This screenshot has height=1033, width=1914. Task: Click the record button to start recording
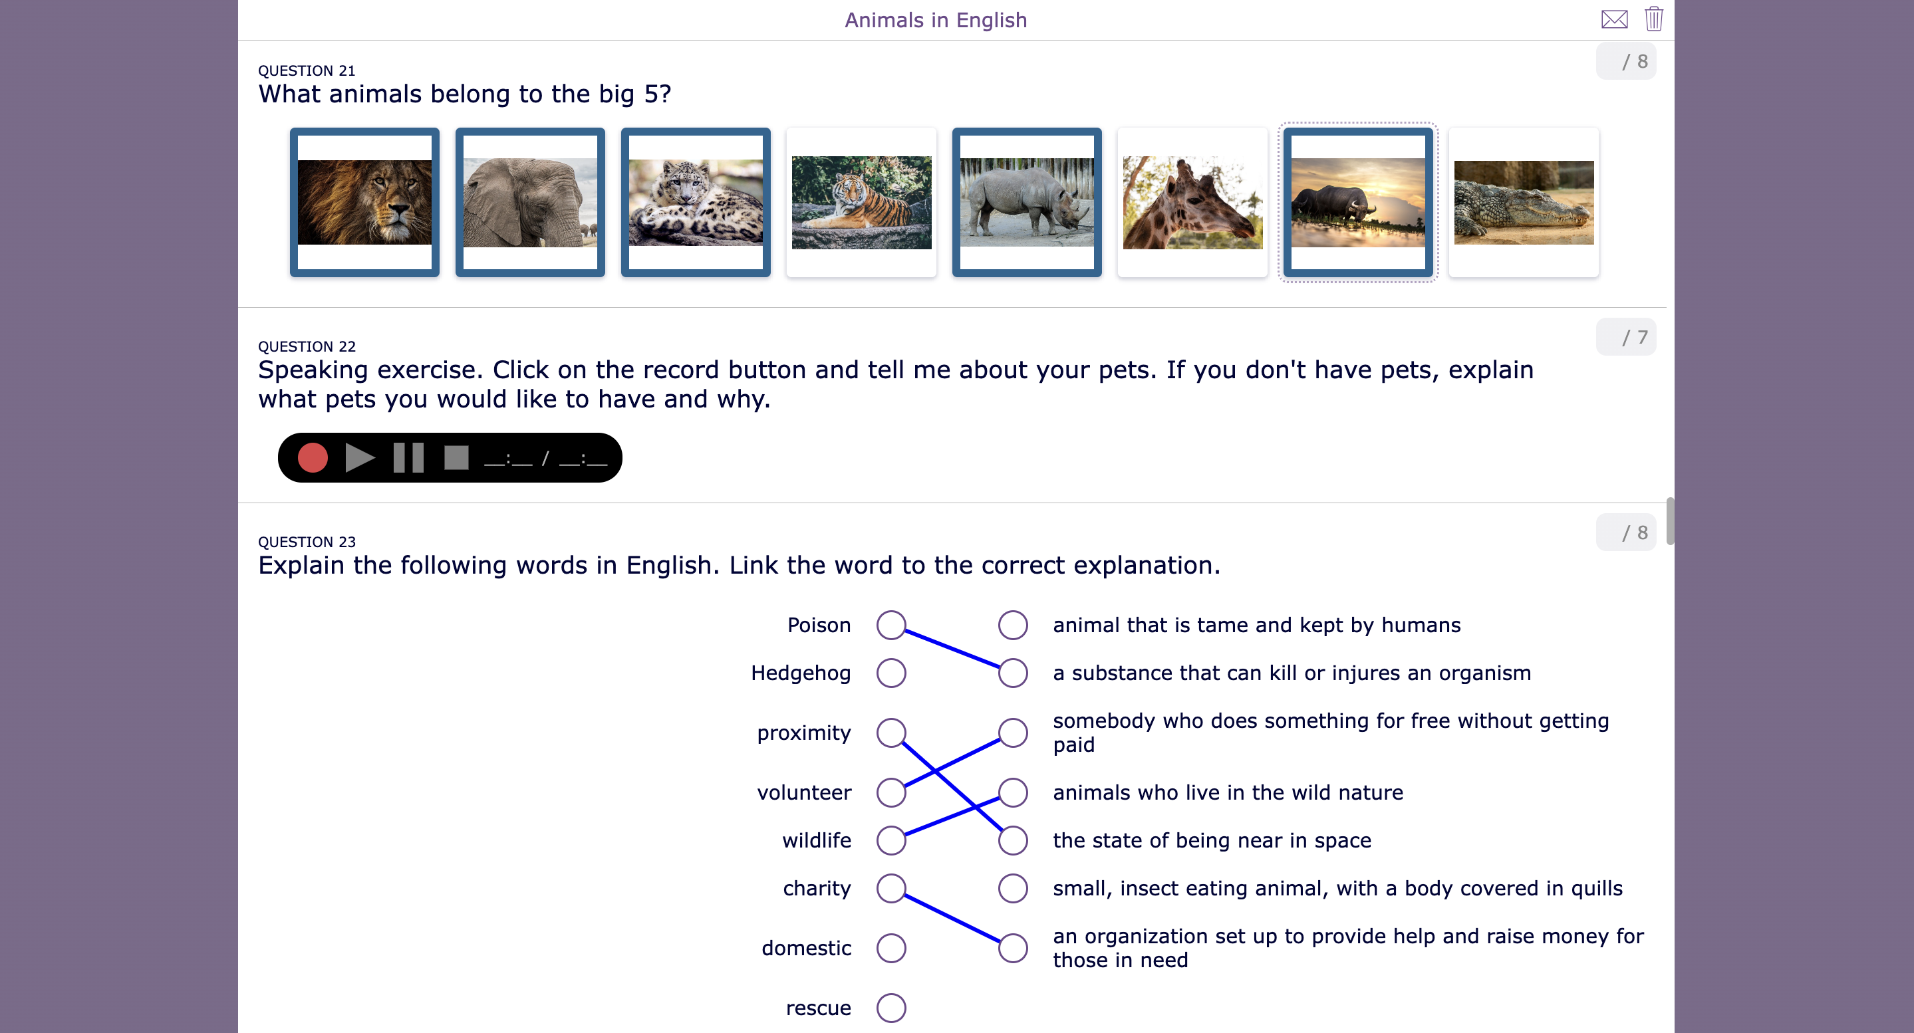click(311, 457)
